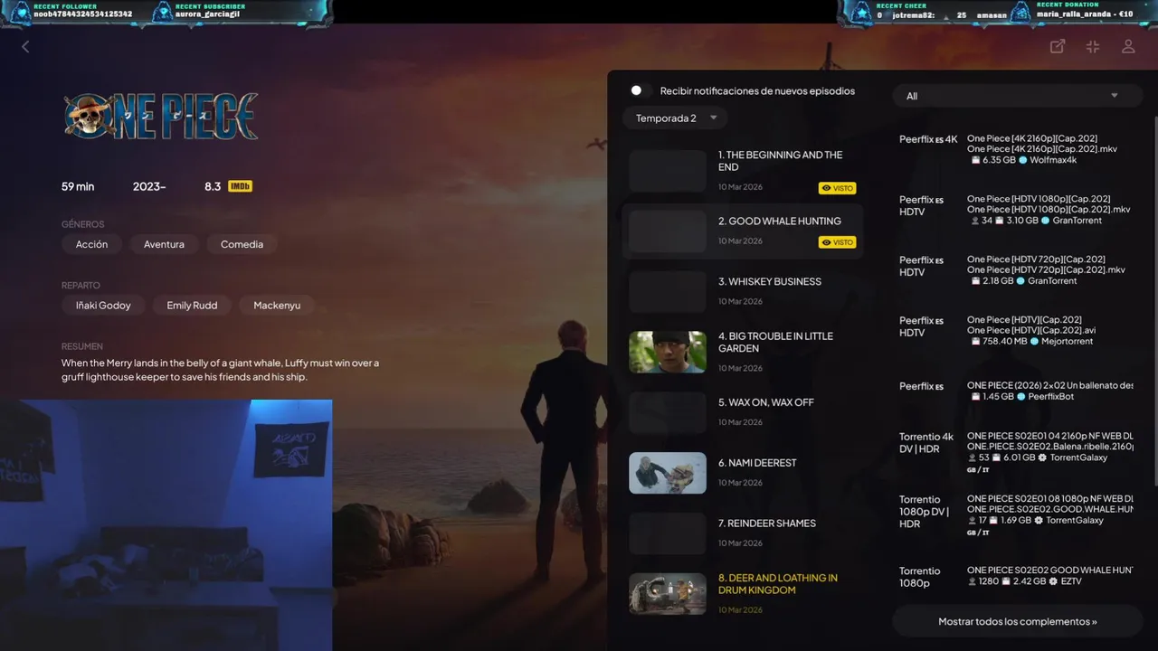Select the Comedia genre tag
Image resolution: width=1158 pixels, height=651 pixels.
click(242, 244)
